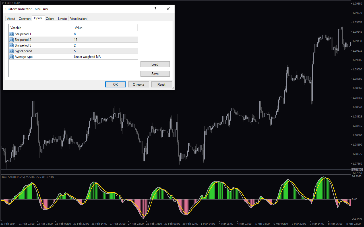The width and height of the screenshot is (364, 227).
Task: Click the dialog resize grip corner
Action: tap(173, 89)
